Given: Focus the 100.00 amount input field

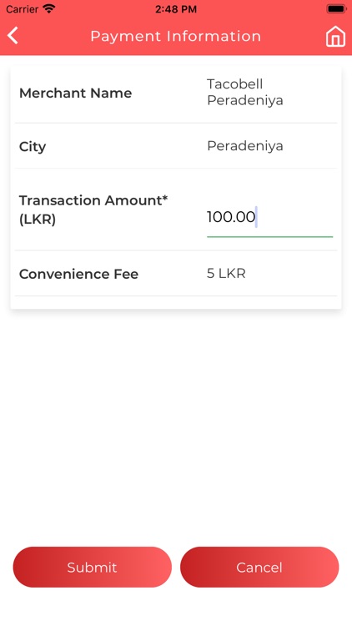Looking at the screenshot, I should 269,217.
